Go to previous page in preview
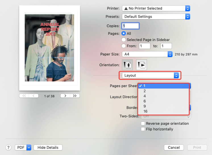212x155 pixels. point(34,96)
